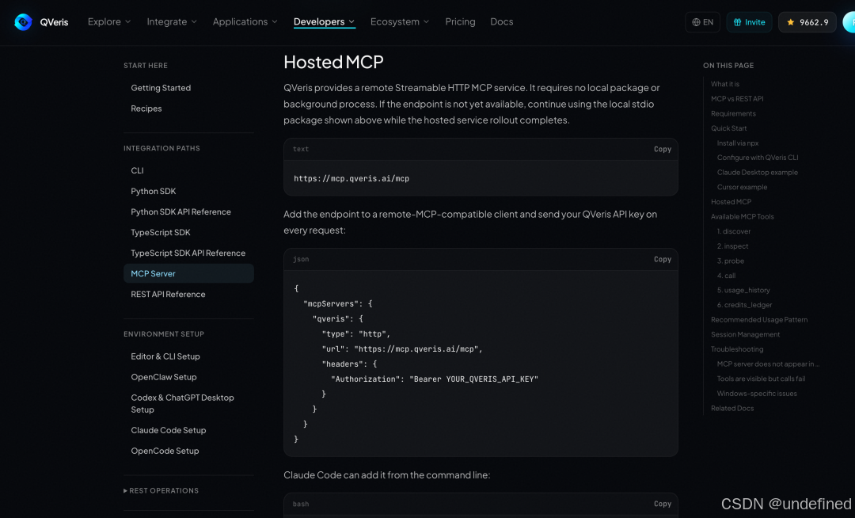Image resolution: width=855 pixels, height=518 pixels.
Task: Jump to Quick Start section
Action: (728, 128)
